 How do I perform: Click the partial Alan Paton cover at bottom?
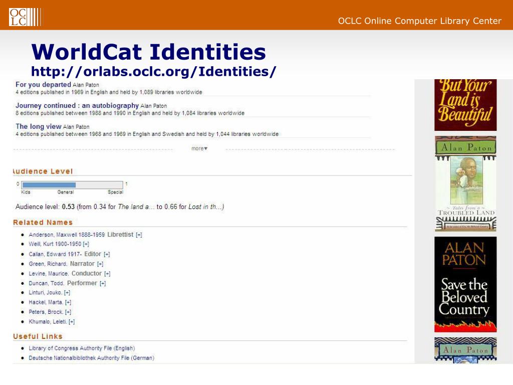point(465,350)
